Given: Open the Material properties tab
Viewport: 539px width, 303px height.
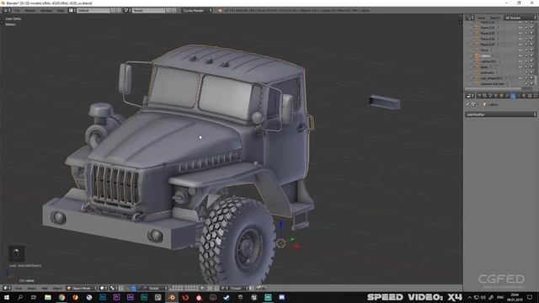Looking at the screenshot, I should coord(524,96).
